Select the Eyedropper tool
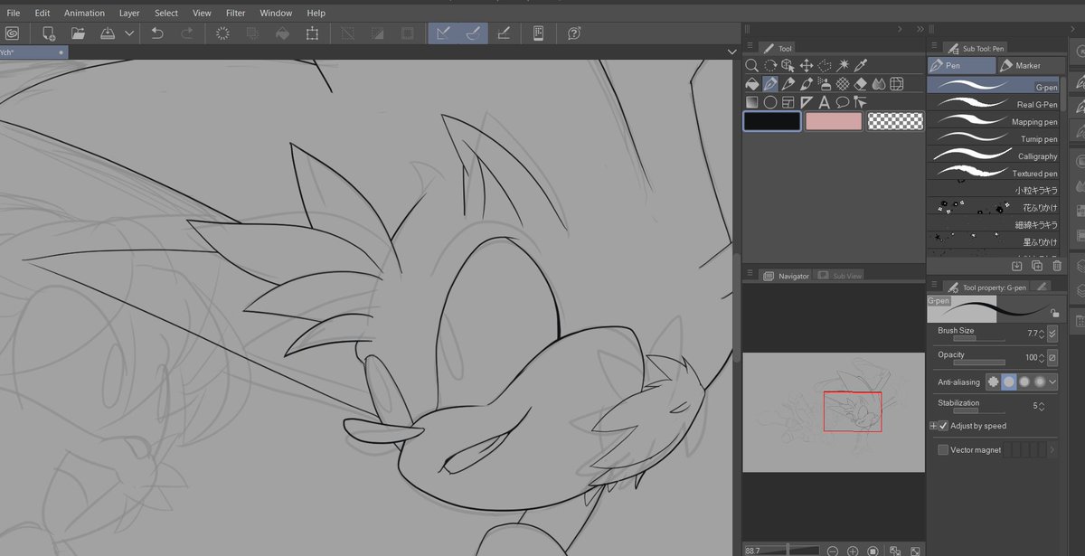The width and height of the screenshot is (1085, 556). [x=861, y=65]
